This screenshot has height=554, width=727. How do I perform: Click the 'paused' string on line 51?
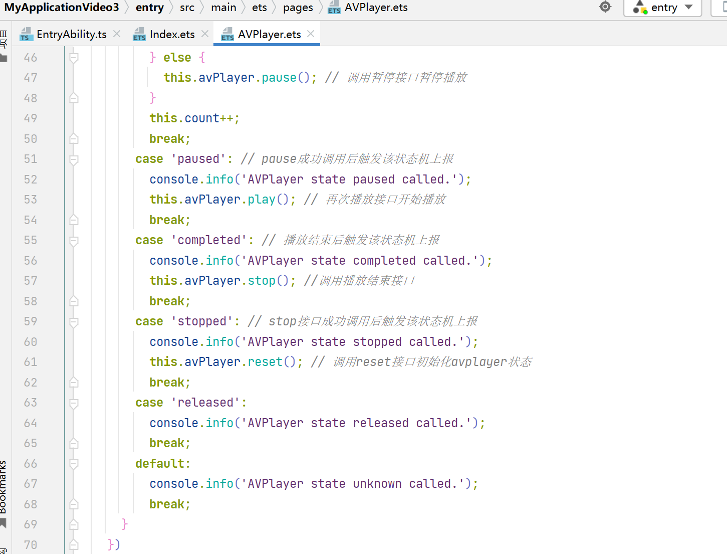tap(198, 159)
